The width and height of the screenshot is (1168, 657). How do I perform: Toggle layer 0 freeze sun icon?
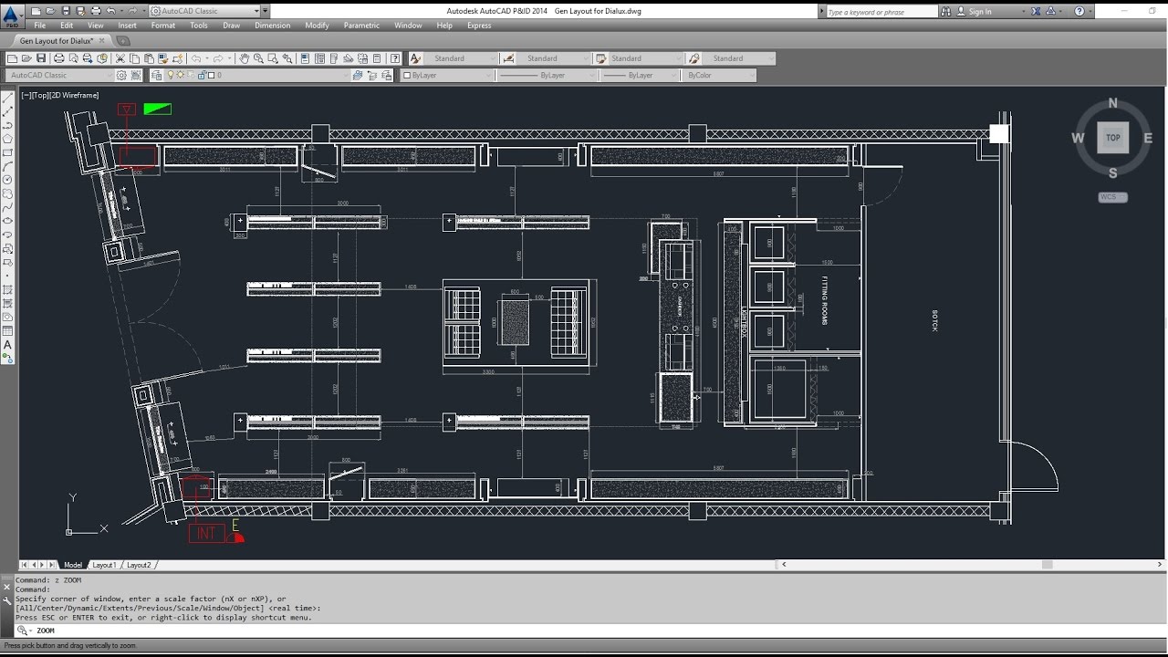[x=180, y=76]
